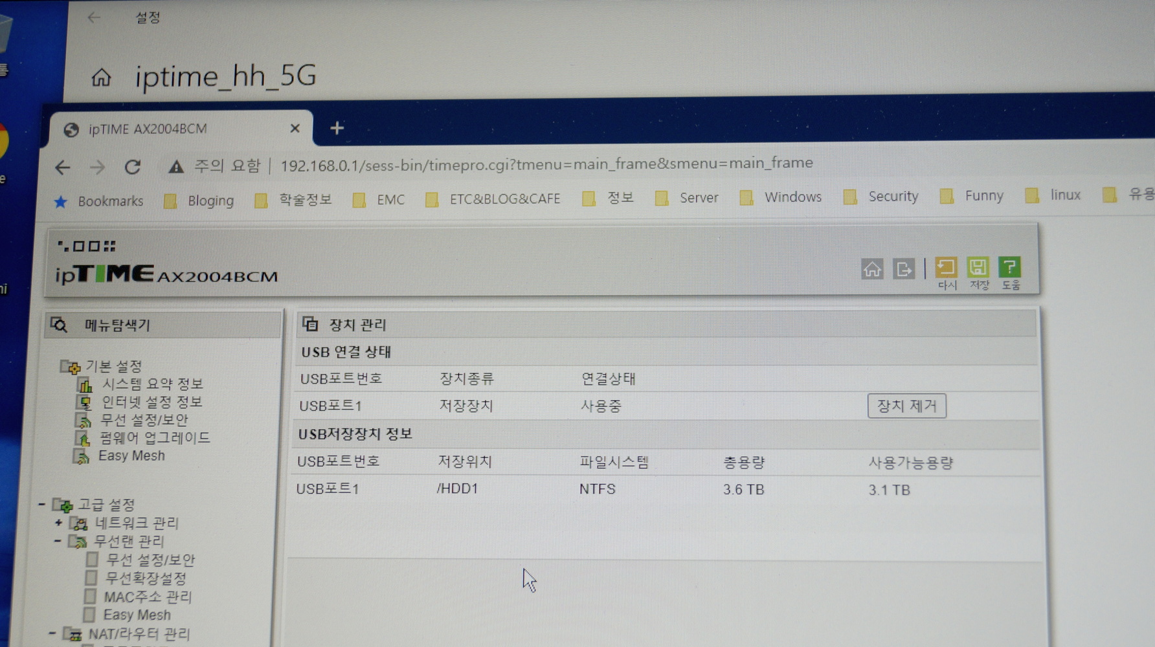The width and height of the screenshot is (1155, 647).
Task: Collapse the 무선랜 관리 tree branch
Action: point(59,542)
